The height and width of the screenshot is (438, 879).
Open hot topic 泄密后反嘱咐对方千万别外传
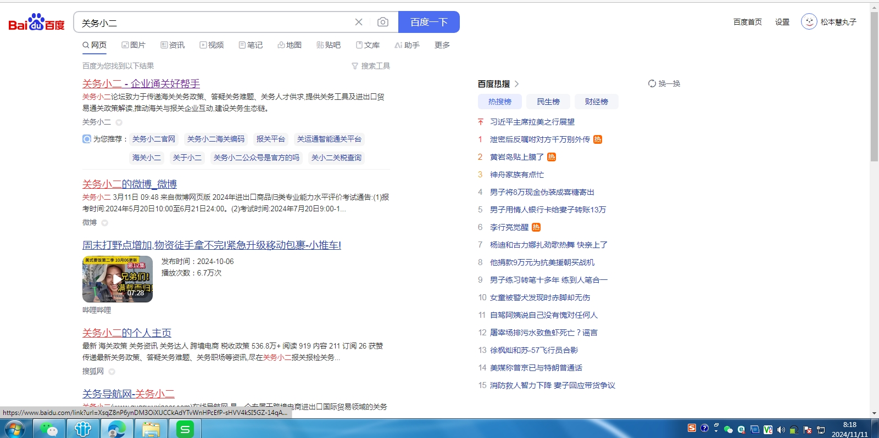(540, 139)
